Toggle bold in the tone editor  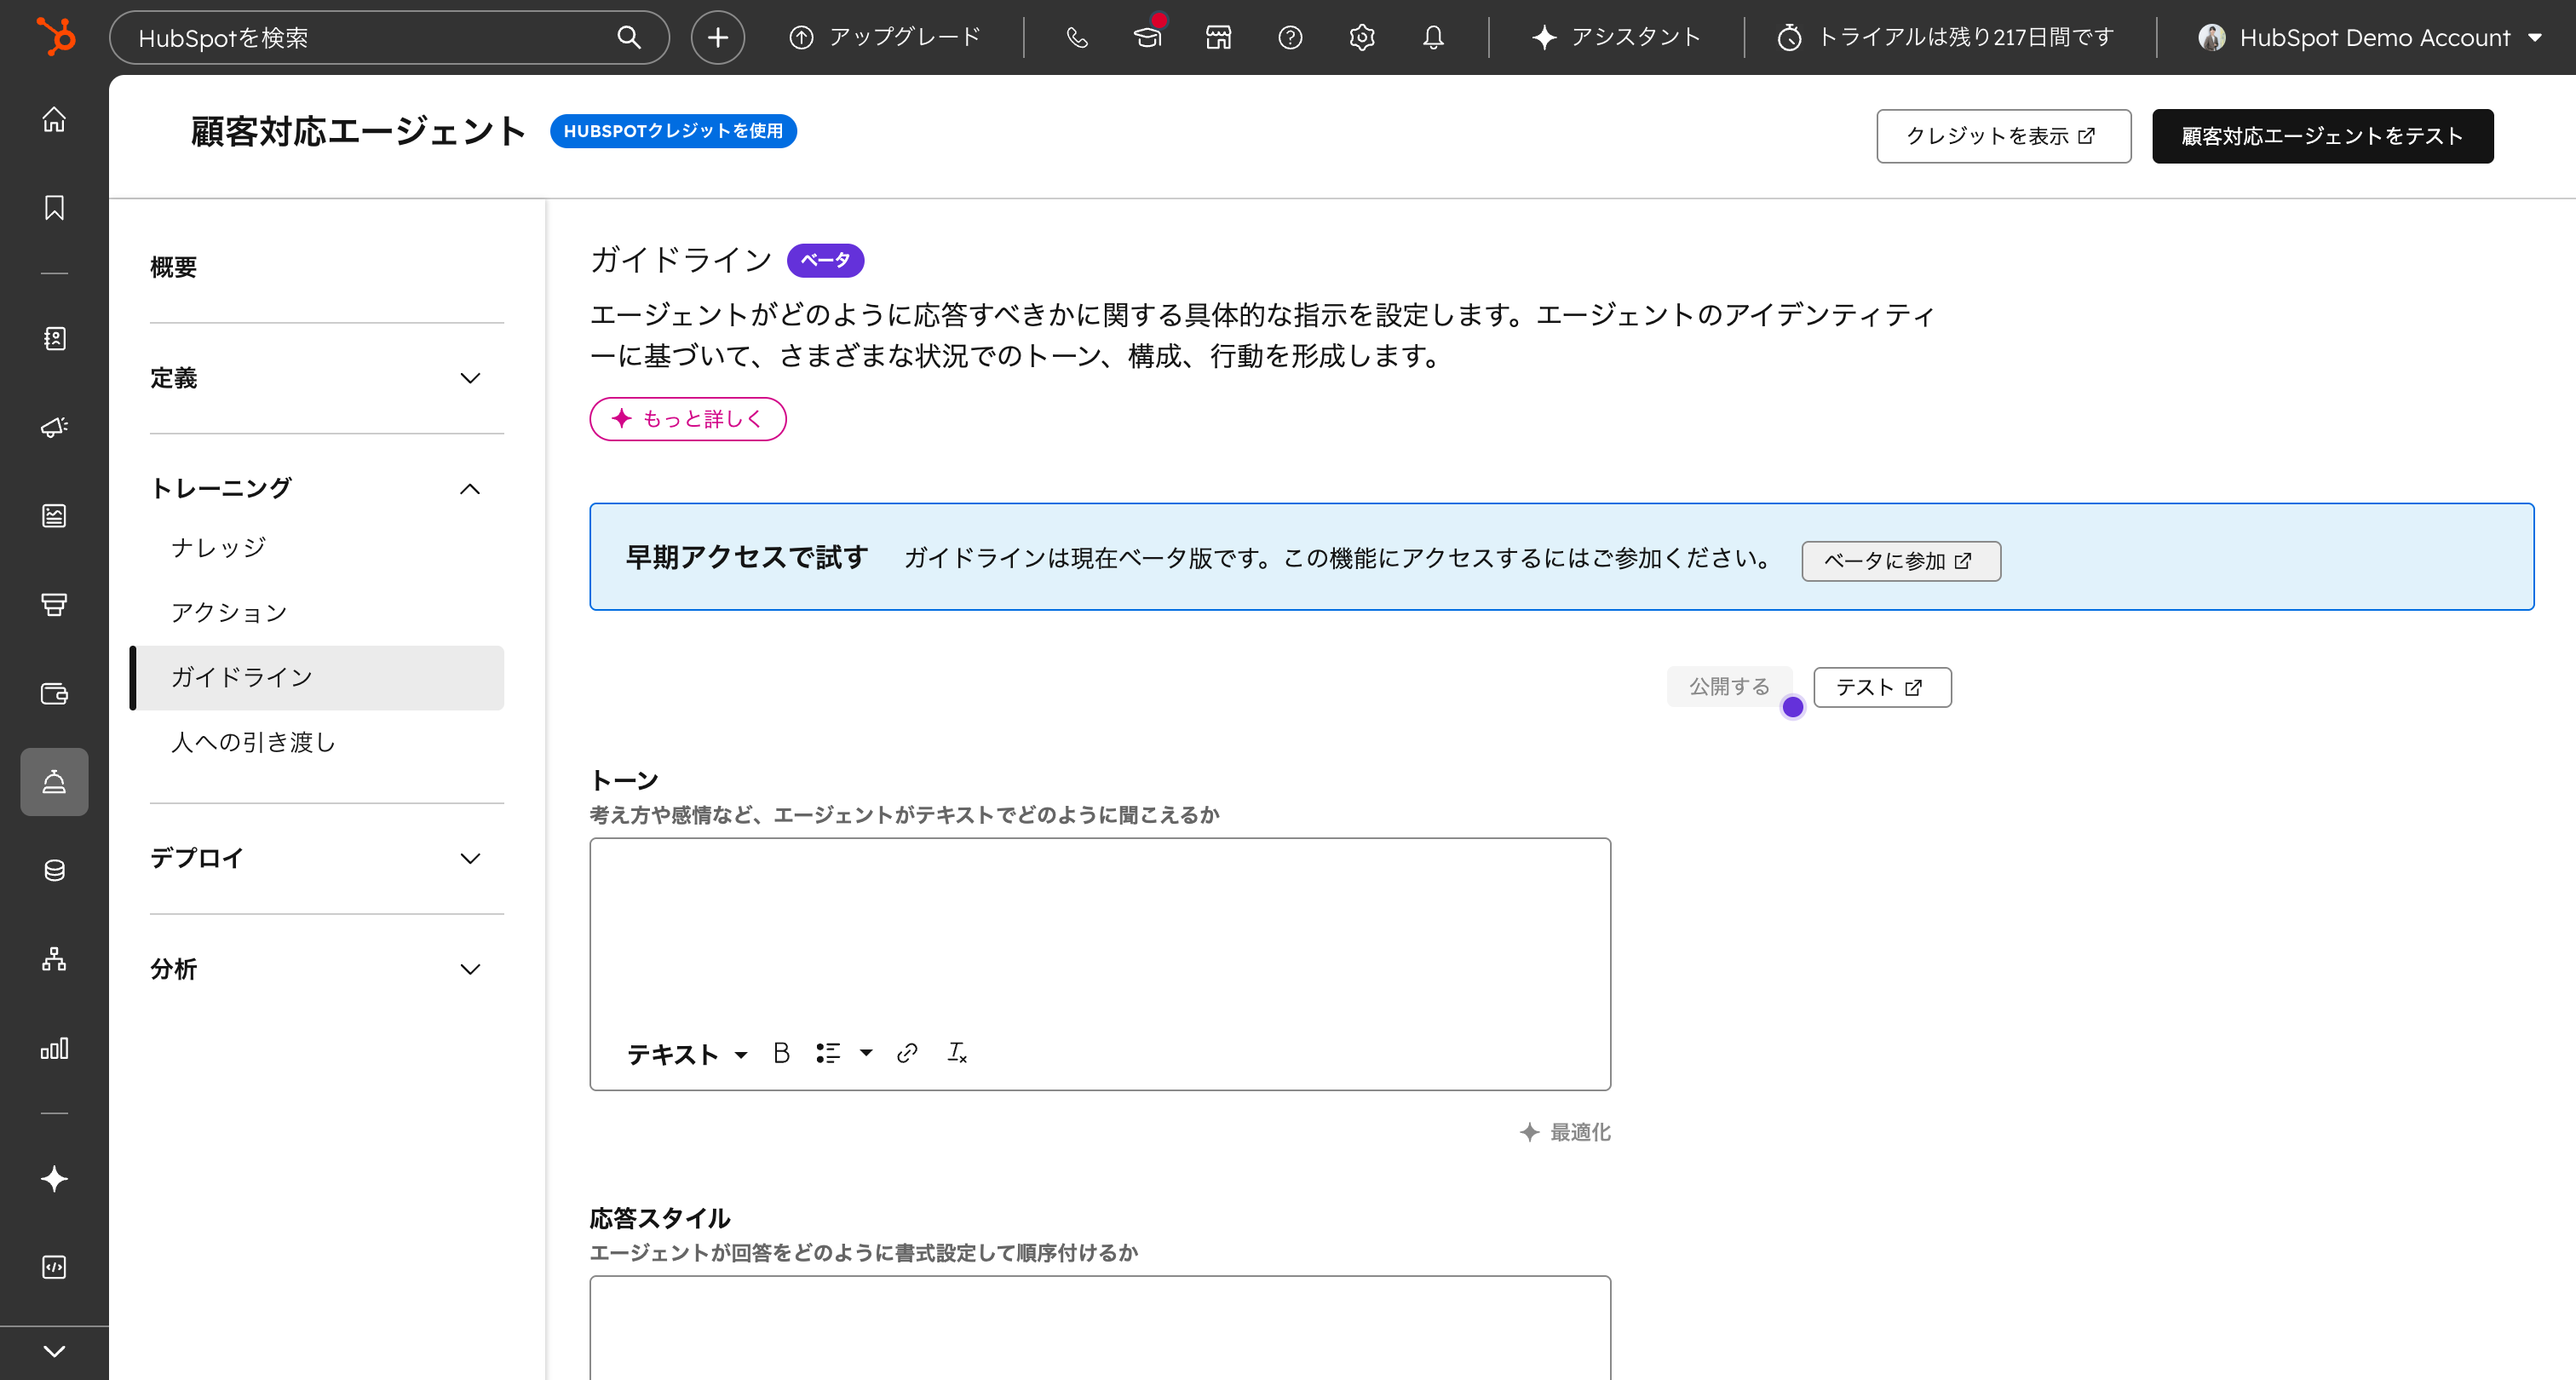(781, 1053)
